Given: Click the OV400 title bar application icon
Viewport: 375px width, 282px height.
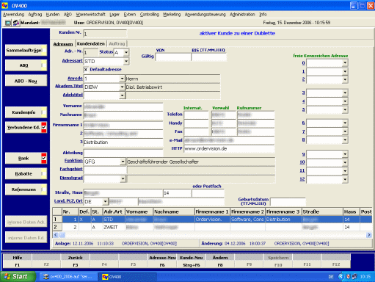Looking at the screenshot, I should tap(5, 5).
